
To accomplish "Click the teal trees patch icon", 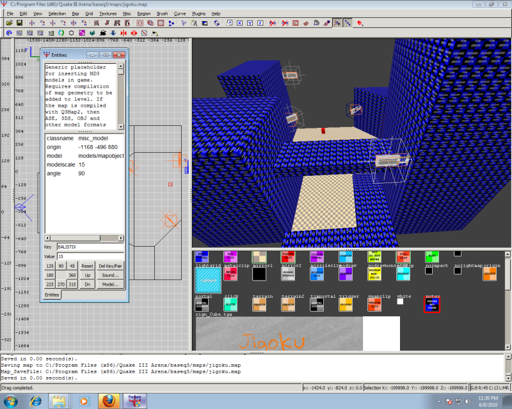I will [92, 33].
